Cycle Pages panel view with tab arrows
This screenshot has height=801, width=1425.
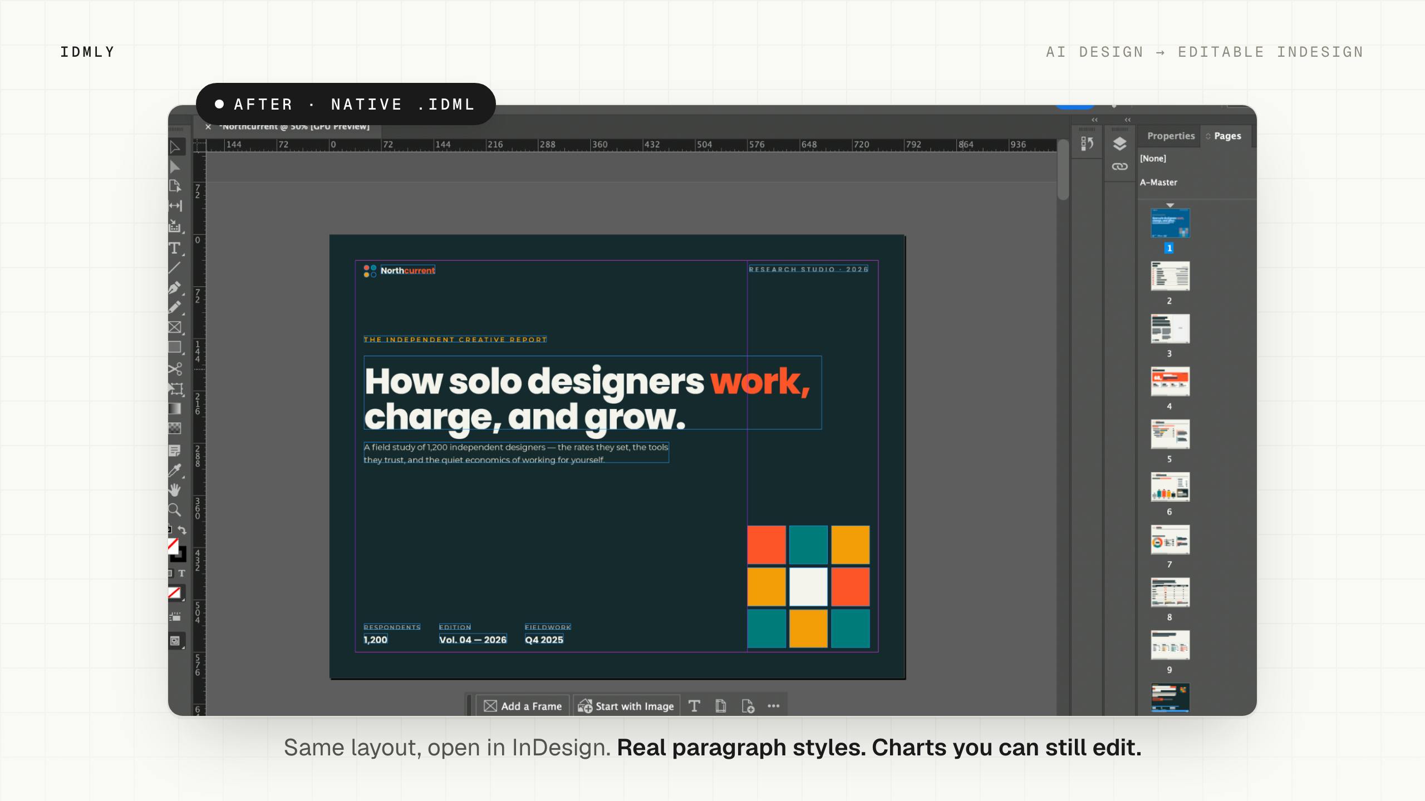1208,136
